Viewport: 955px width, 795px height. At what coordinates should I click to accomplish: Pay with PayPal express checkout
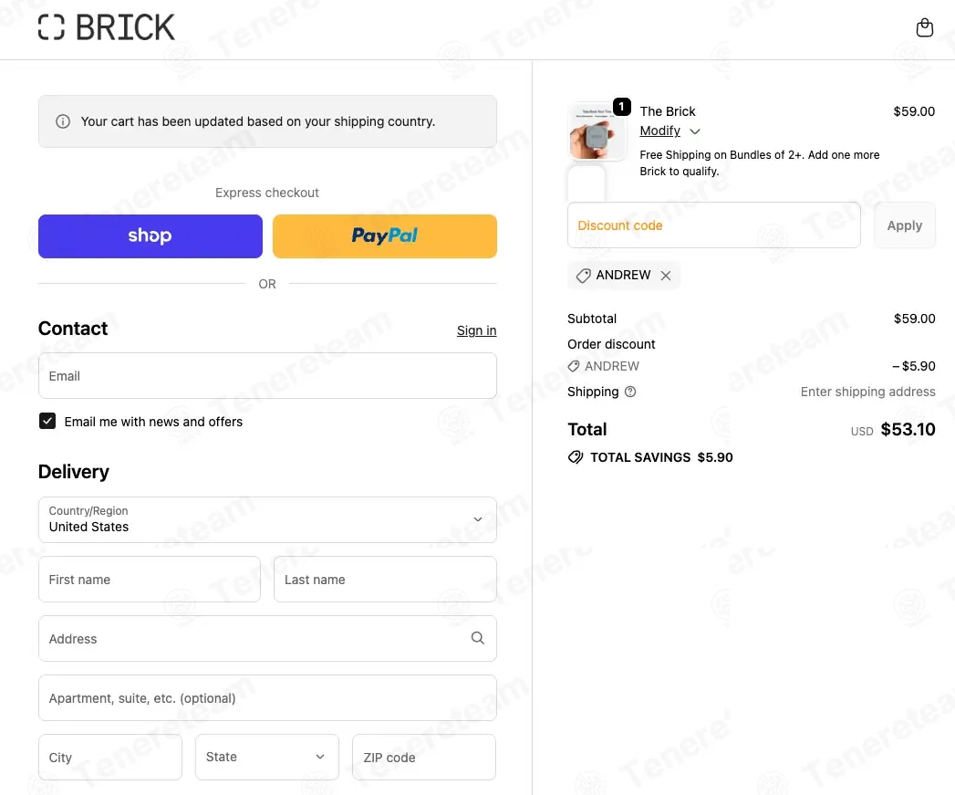click(x=384, y=236)
